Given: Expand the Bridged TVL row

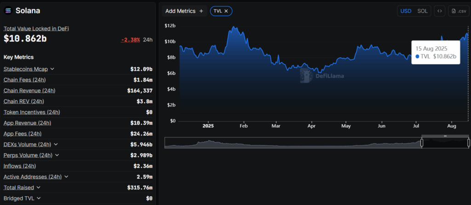Looking at the screenshot, I should [x=39, y=199].
